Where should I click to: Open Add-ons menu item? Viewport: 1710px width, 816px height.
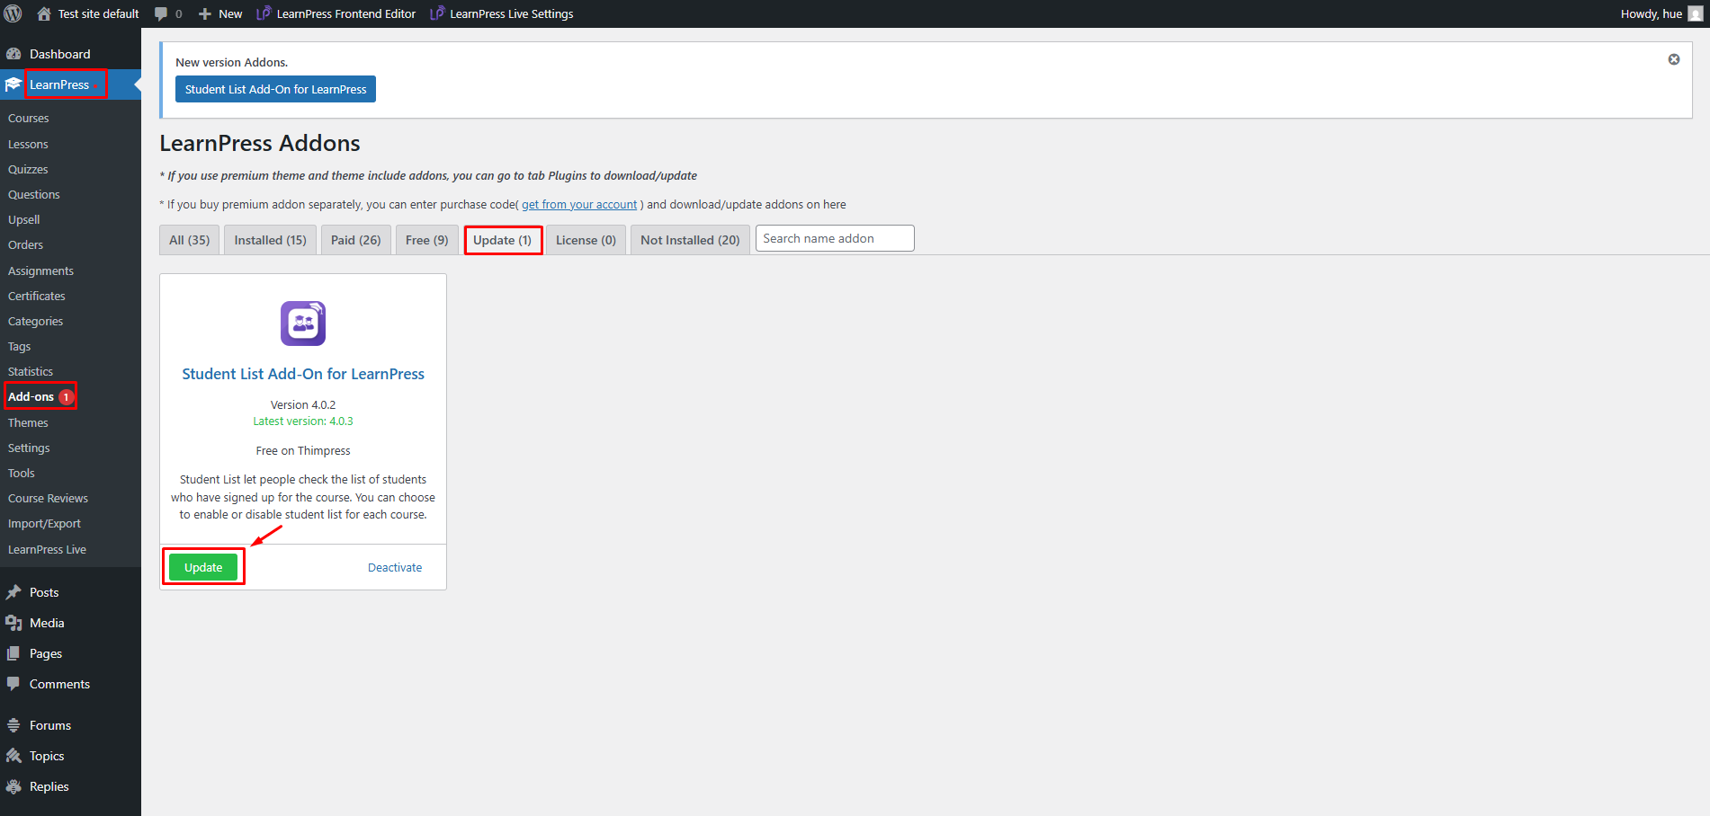point(31,397)
